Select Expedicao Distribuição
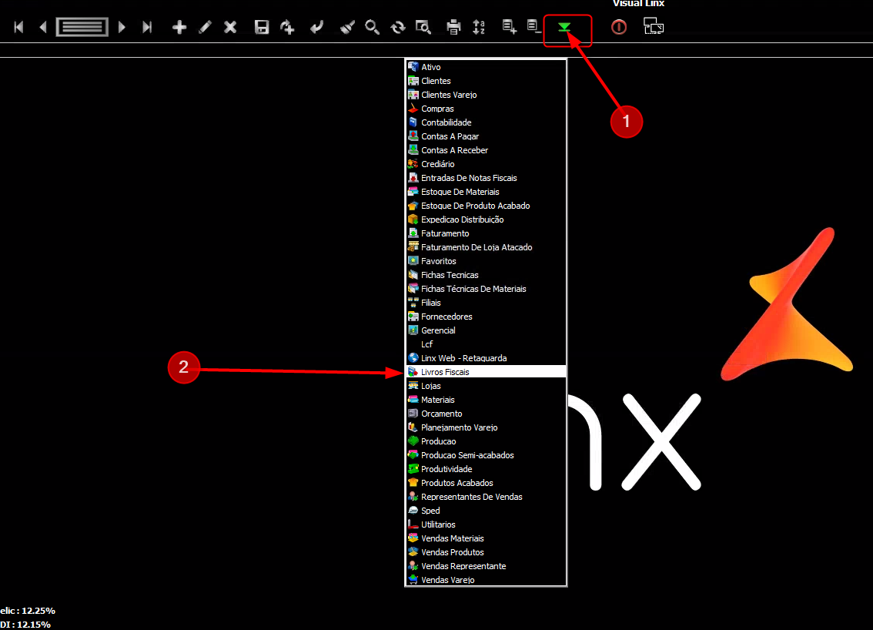 point(486,219)
